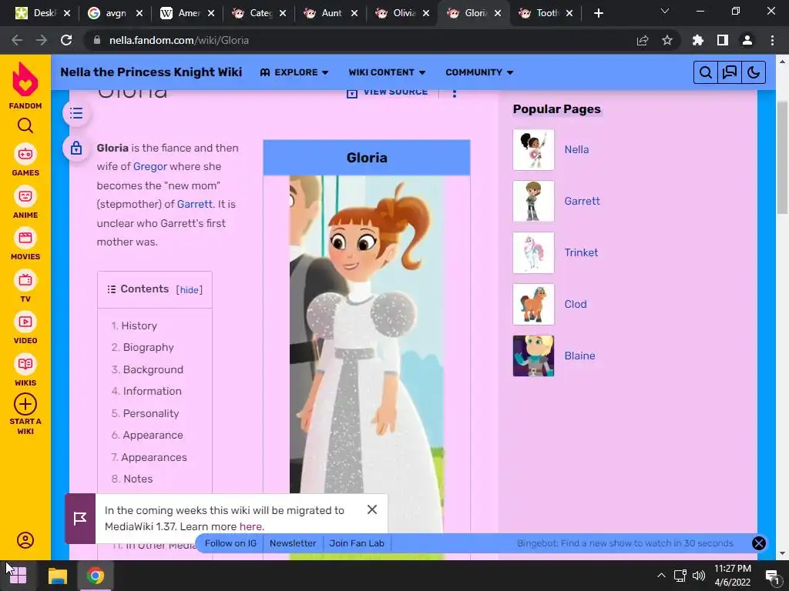Open Nella in Popular Pages
This screenshot has height=591, width=789.
(x=576, y=150)
